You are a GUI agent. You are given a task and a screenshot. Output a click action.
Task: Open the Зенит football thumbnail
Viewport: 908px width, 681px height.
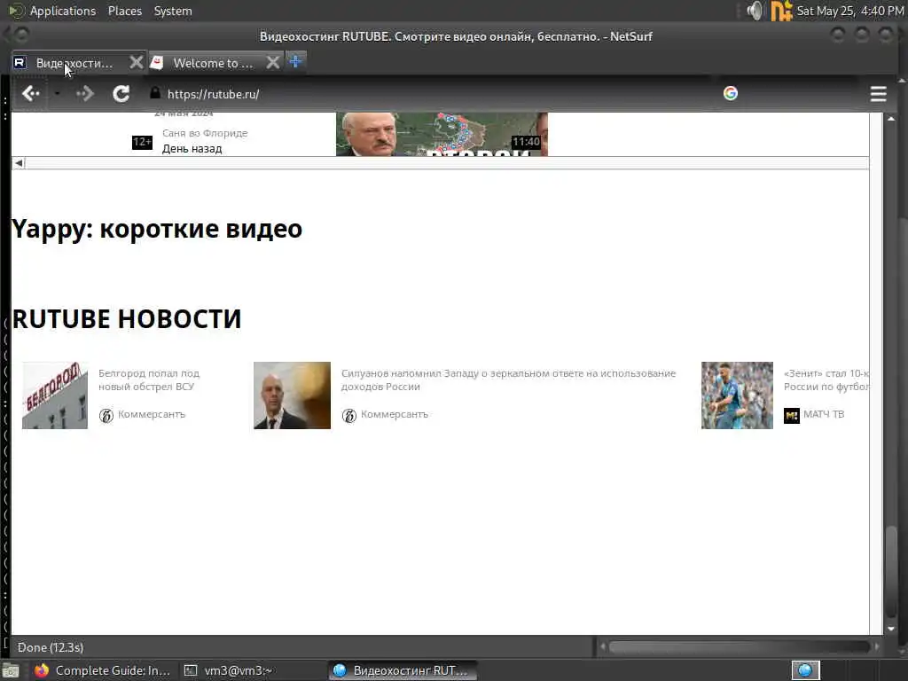point(737,395)
